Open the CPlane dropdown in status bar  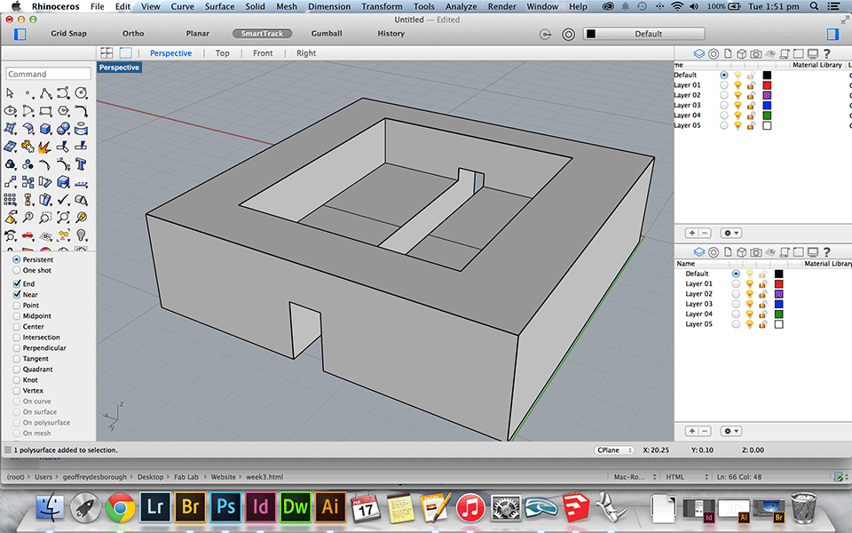[x=614, y=450]
